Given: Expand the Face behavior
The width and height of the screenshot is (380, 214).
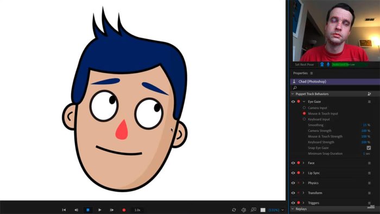Looking at the screenshot, I should tap(303, 163).
